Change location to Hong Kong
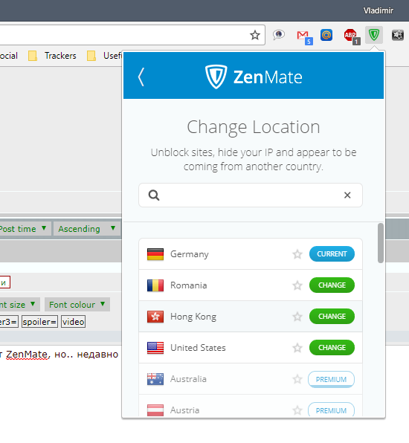409x443 pixels. pyautogui.click(x=332, y=317)
